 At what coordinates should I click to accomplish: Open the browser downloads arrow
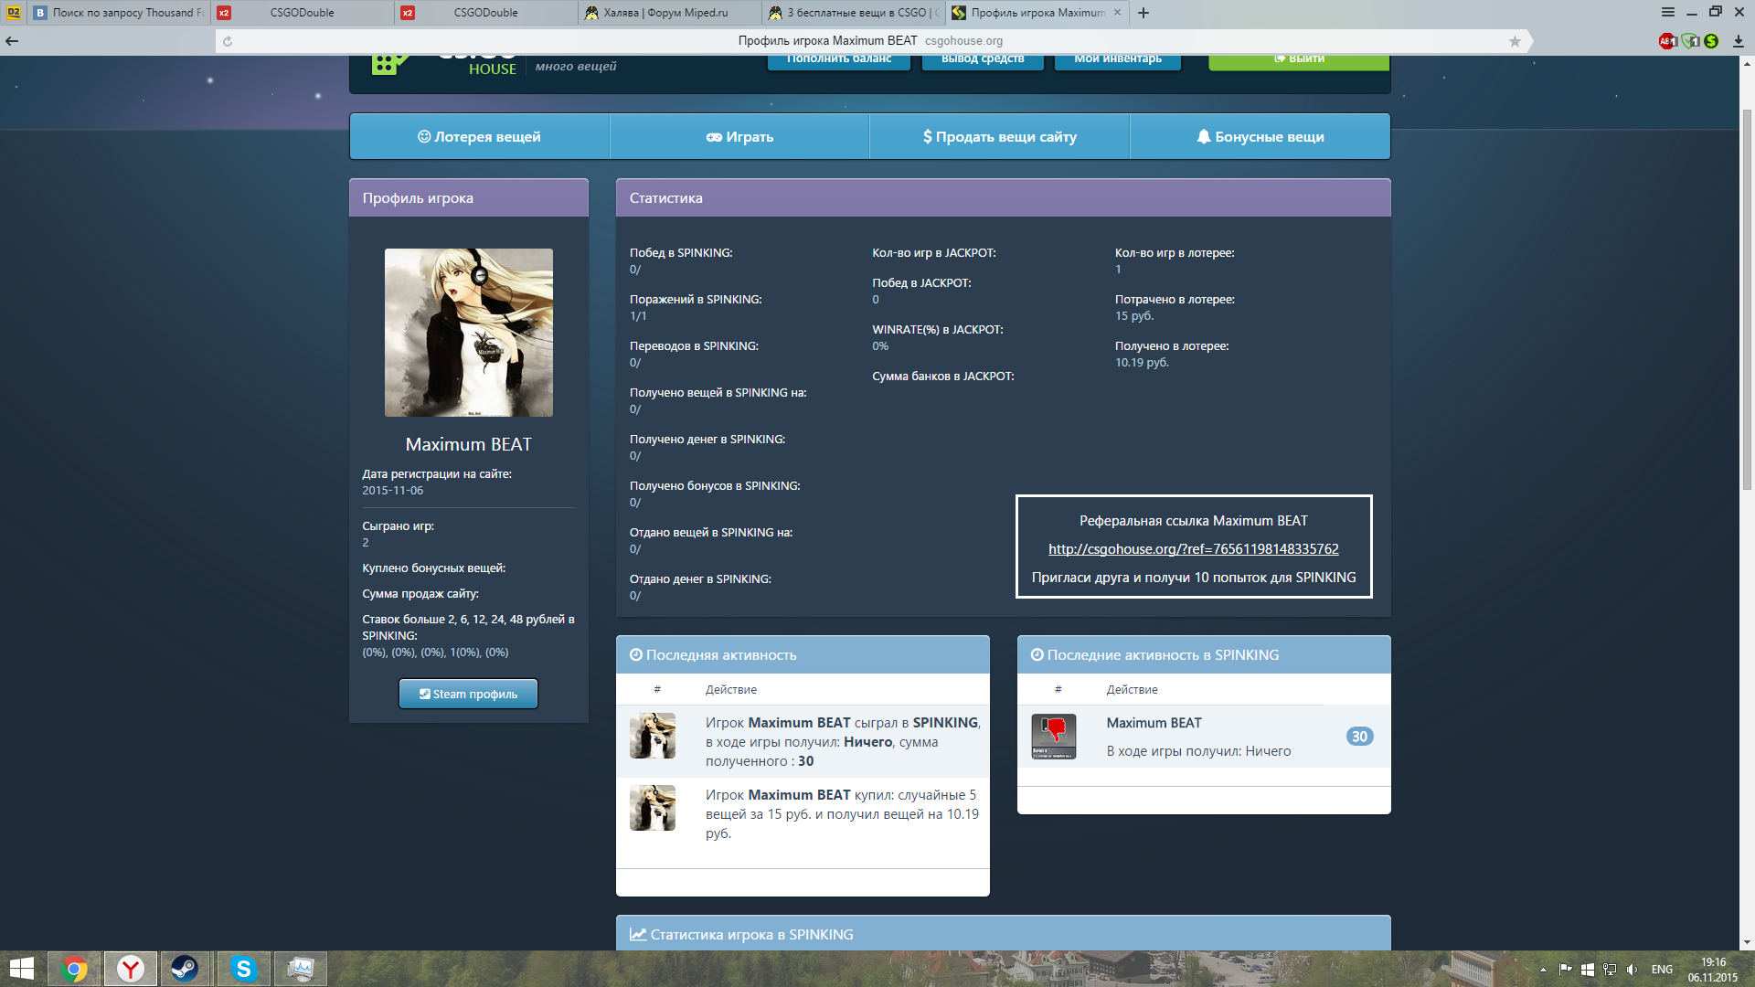pos(1738,41)
